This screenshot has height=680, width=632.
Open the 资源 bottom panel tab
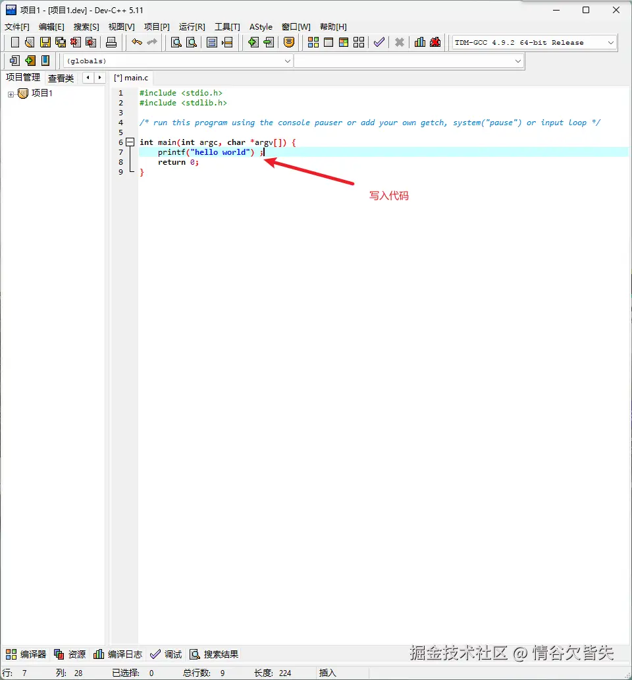tap(70, 654)
